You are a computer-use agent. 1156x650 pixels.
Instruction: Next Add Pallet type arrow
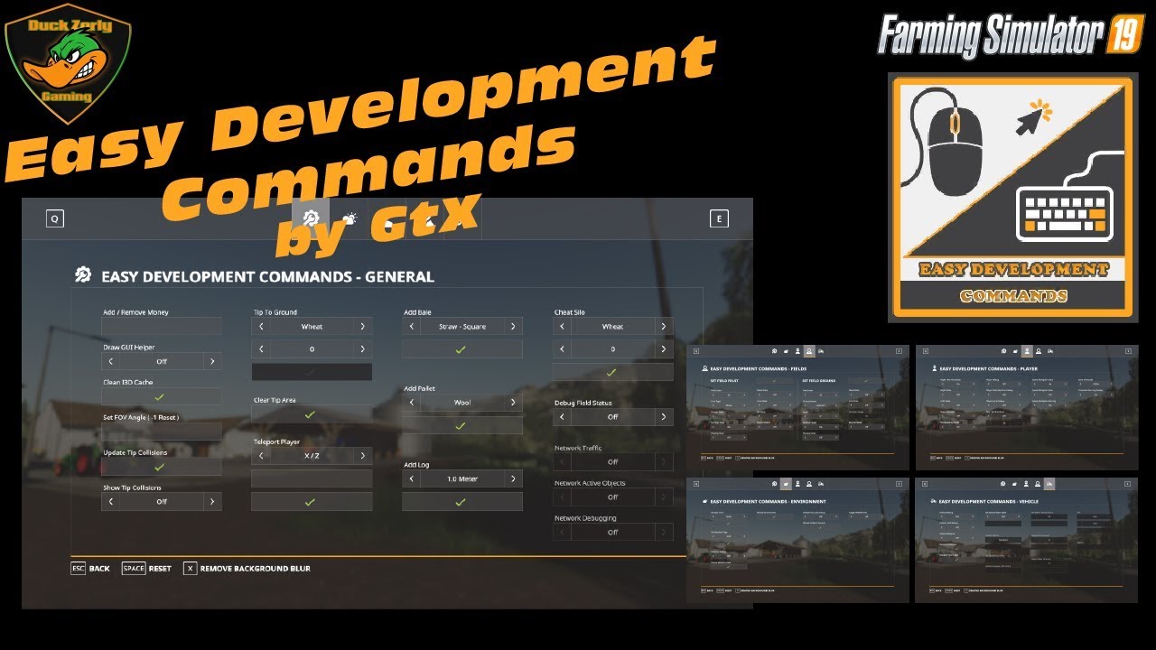click(x=513, y=403)
